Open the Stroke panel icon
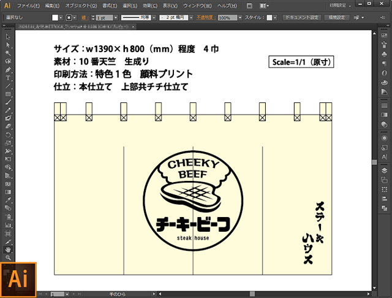 (x=384, y=105)
